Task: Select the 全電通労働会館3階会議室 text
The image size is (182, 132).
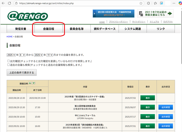Action: click(85, 109)
